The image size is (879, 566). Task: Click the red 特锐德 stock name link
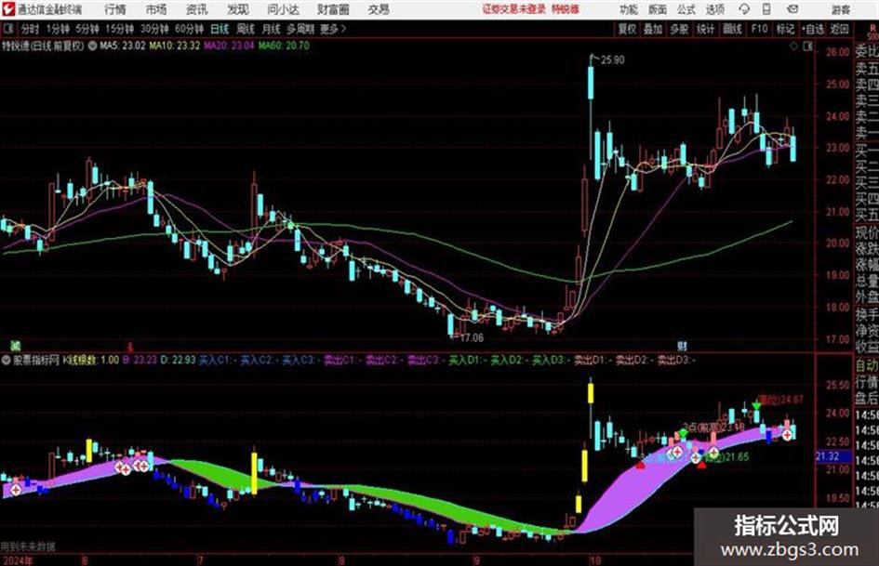coord(566,9)
